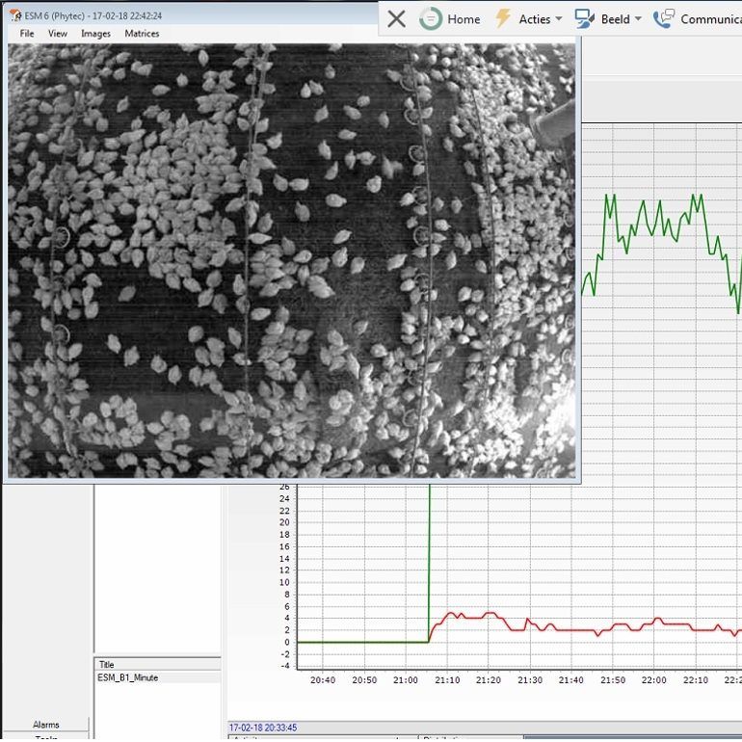Click the 20:40 label on the time axis
Screen dimensions: 742x742
tap(323, 680)
